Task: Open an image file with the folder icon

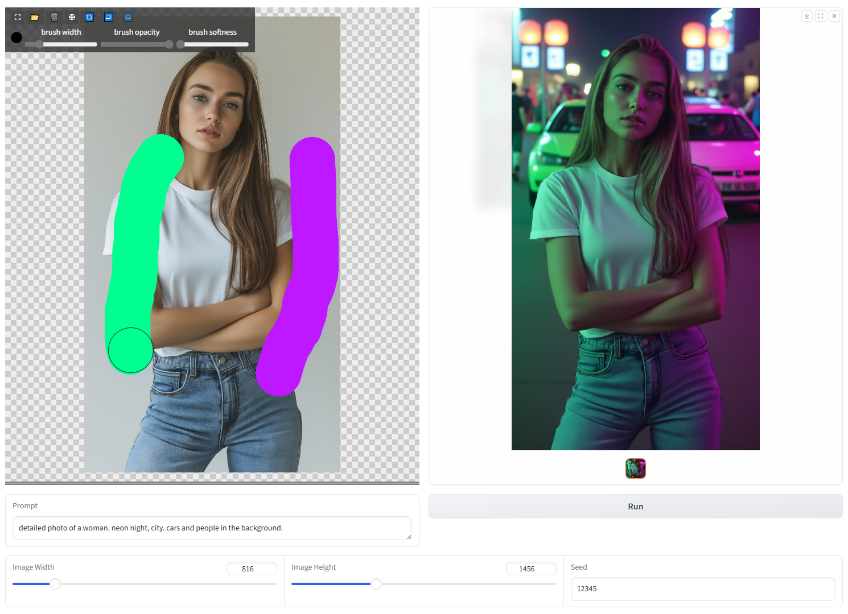Action: tap(35, 17)
